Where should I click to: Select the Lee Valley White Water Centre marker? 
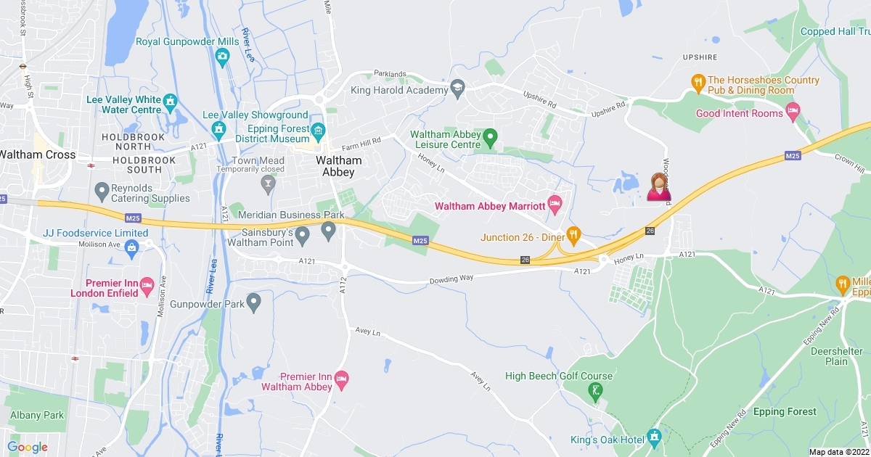(x=171, y=99)
